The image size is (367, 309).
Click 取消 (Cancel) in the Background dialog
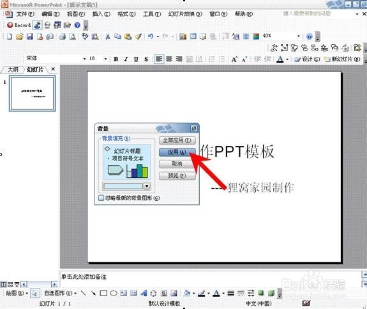pos(177,164)
